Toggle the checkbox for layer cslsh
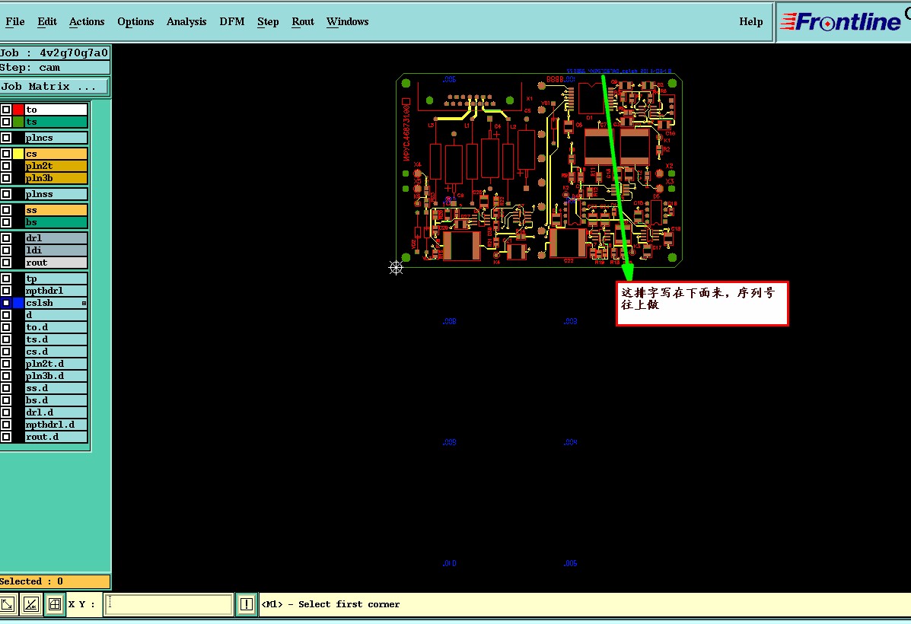This screenshot has height=624, width=911. tap(6, 303)
